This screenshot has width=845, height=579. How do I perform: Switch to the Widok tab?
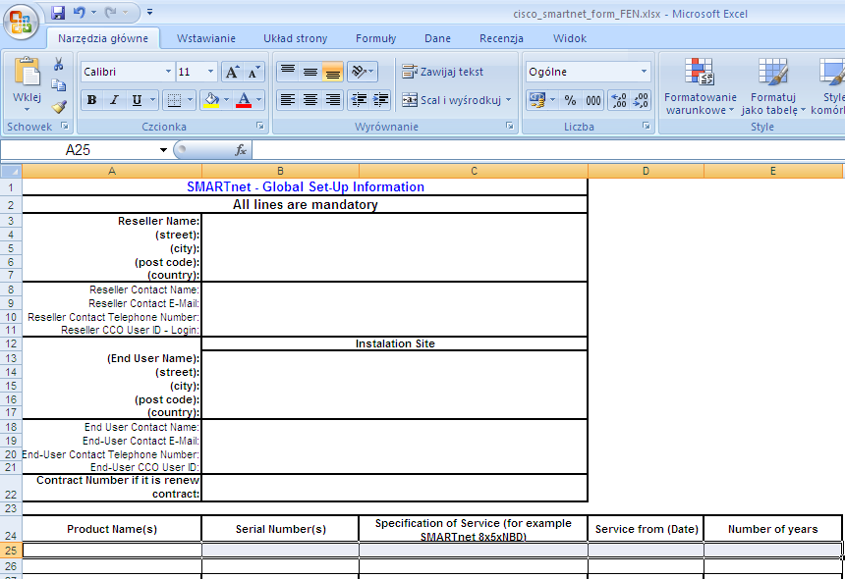[x=570, y=38]
